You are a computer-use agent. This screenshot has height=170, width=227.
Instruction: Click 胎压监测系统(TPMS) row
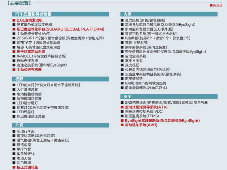coord(140,116)
